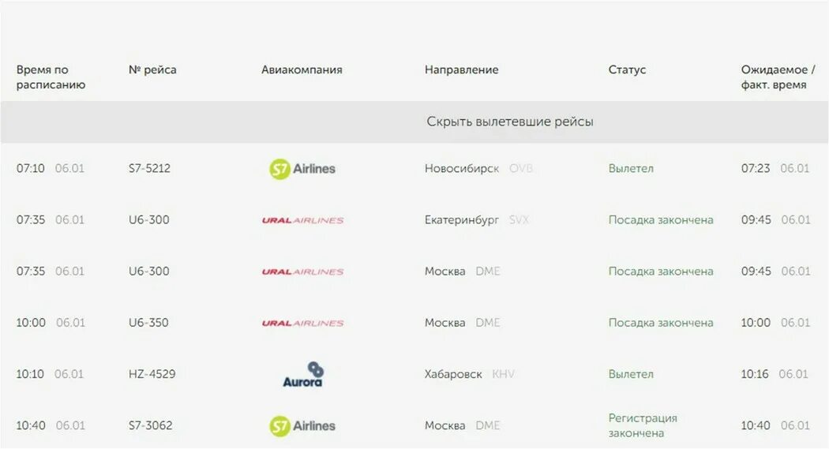Click Ural Airlines logo in 07:35 Москва row
Image resolution: width=829 pixels, height=449 pixels.
[x=302, y=271]
